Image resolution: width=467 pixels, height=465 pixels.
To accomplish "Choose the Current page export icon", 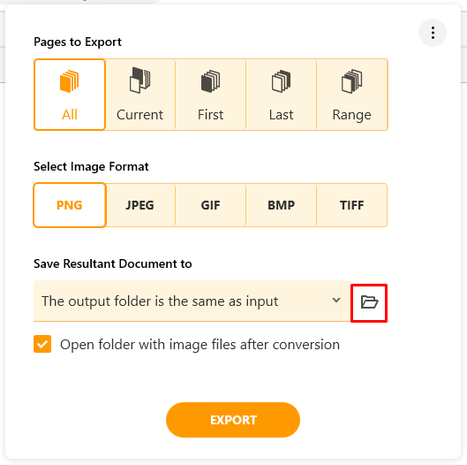I will pos(140,80).
